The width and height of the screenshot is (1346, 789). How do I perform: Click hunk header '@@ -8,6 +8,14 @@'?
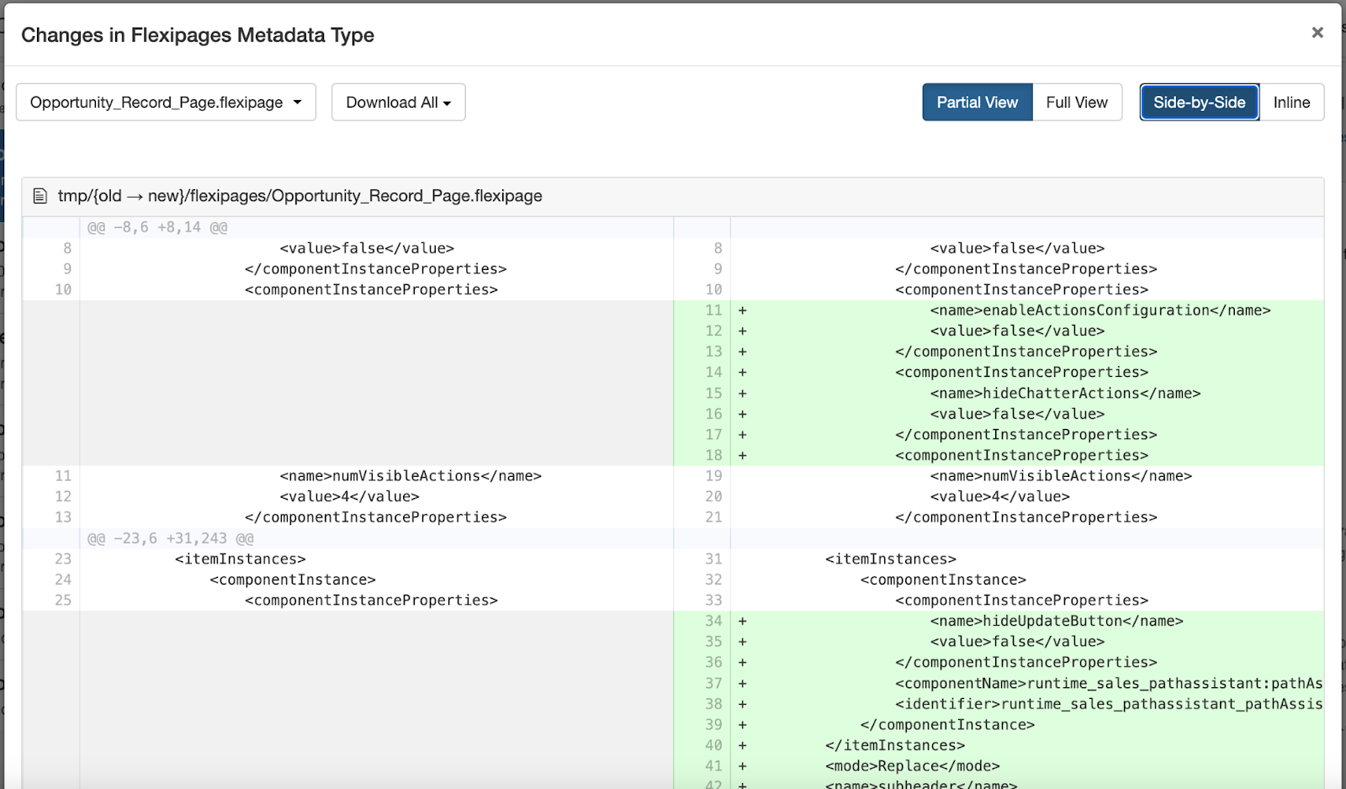(157, 227)
